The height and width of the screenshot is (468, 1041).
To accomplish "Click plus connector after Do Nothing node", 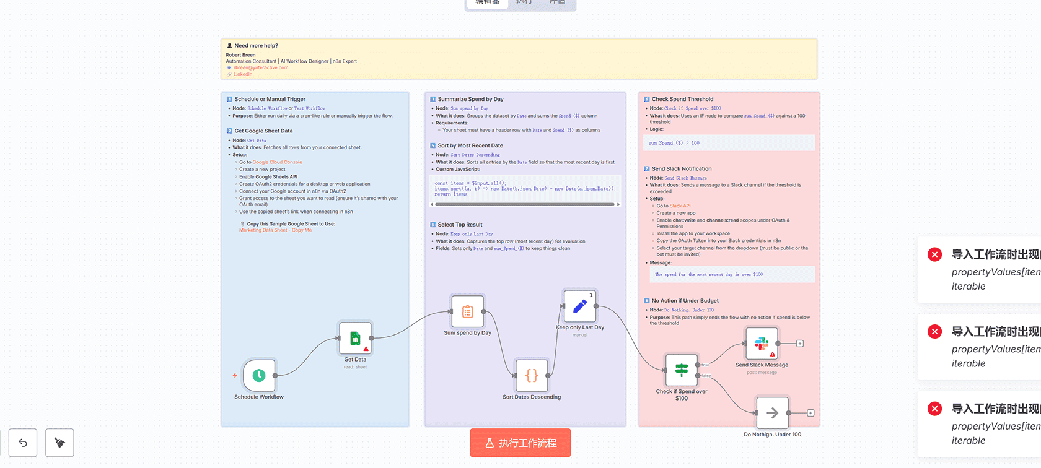I will 810,413.
